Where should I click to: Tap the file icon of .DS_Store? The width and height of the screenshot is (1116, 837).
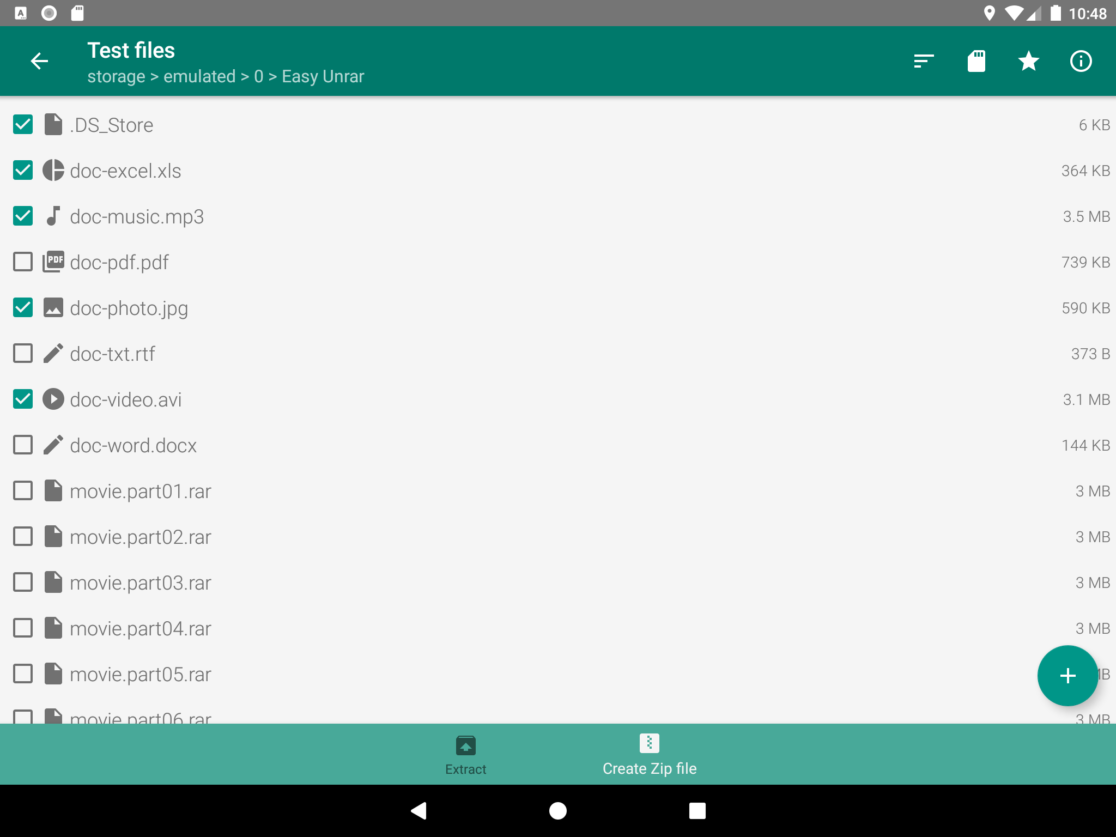[x=53, y=124]
